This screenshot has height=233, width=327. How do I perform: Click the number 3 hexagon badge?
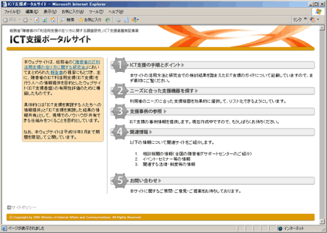tap(120, 111)
